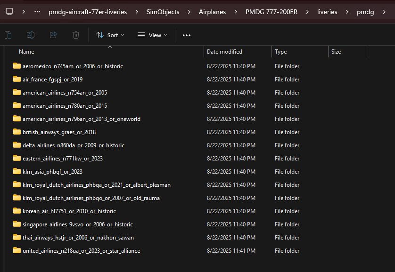395x272 pixels.
Task: Select folder icon of american_airlines_n796an_or_2013_or_oneworld
Action: [x=17, y=119]
